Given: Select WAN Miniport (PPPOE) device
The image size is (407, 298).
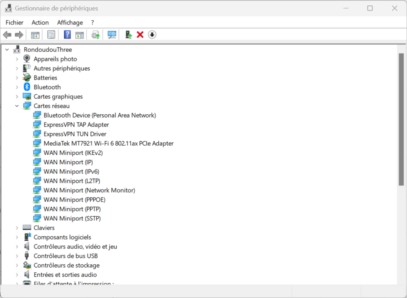Looking at the screenshot, I should tap(74, 199).
